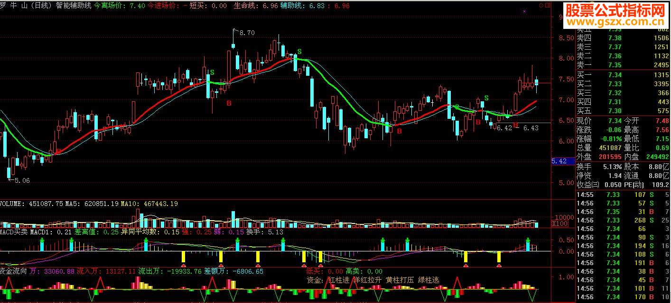Click the 异同平均数: 0.15 value
The image size is (671, 303).
click(x=150, y=232)
